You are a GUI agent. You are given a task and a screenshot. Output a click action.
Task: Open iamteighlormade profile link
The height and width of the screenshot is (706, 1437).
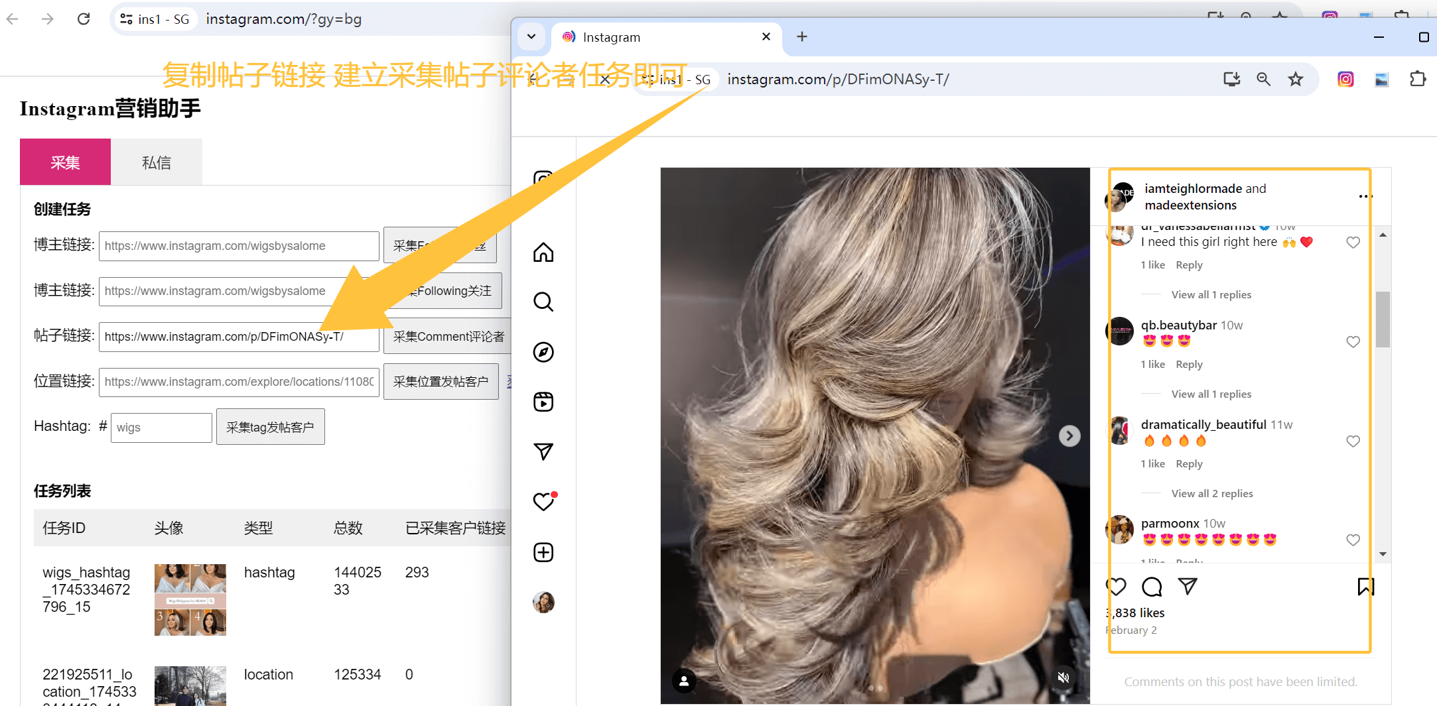pos(1193,189)
